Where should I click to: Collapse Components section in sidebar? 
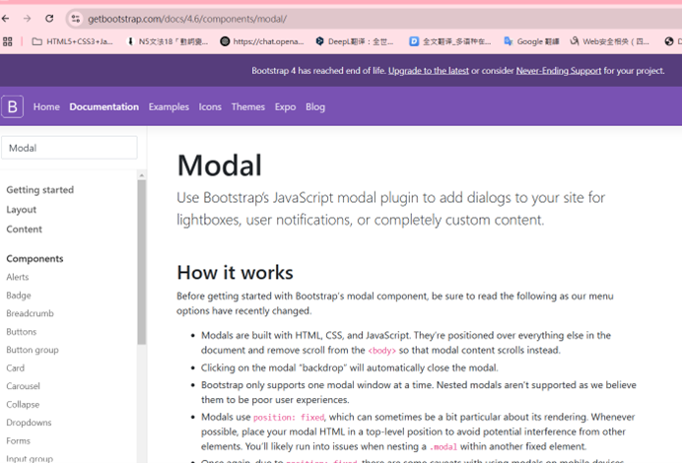click(34, 259)
